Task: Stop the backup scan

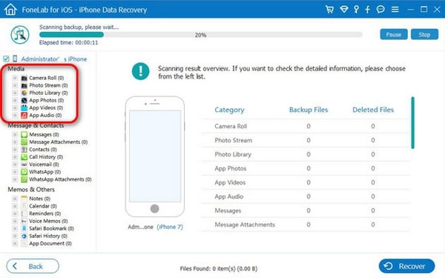Action: 424,34
